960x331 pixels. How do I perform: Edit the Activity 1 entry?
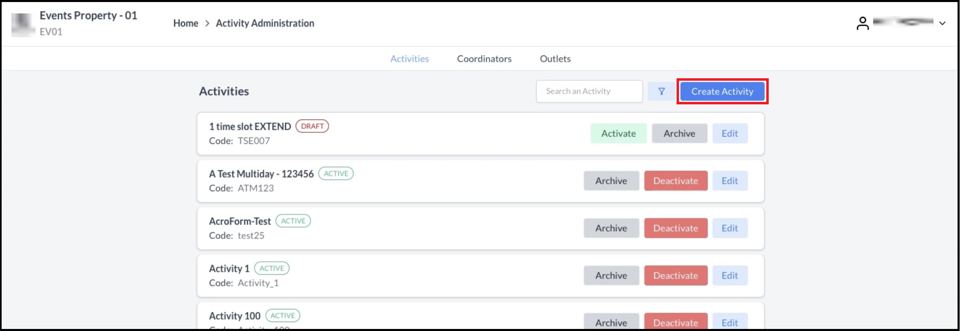tap(730, 275)
